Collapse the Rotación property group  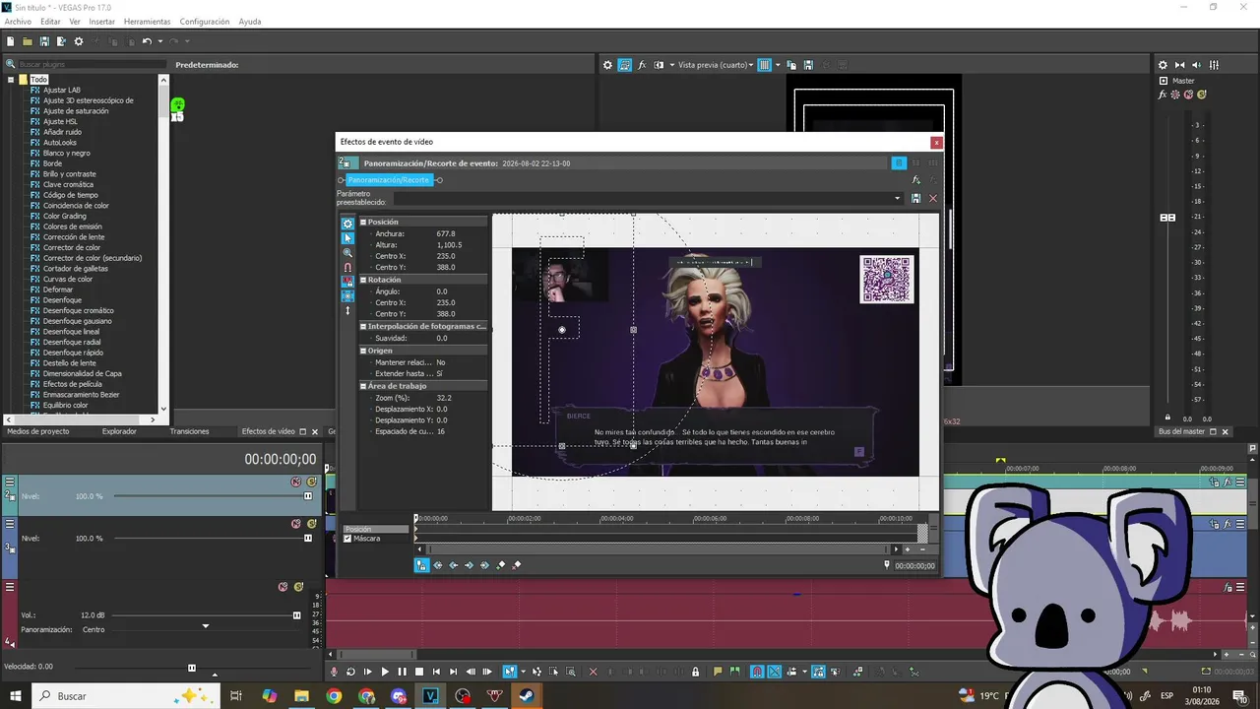click(x=362, y=280)
